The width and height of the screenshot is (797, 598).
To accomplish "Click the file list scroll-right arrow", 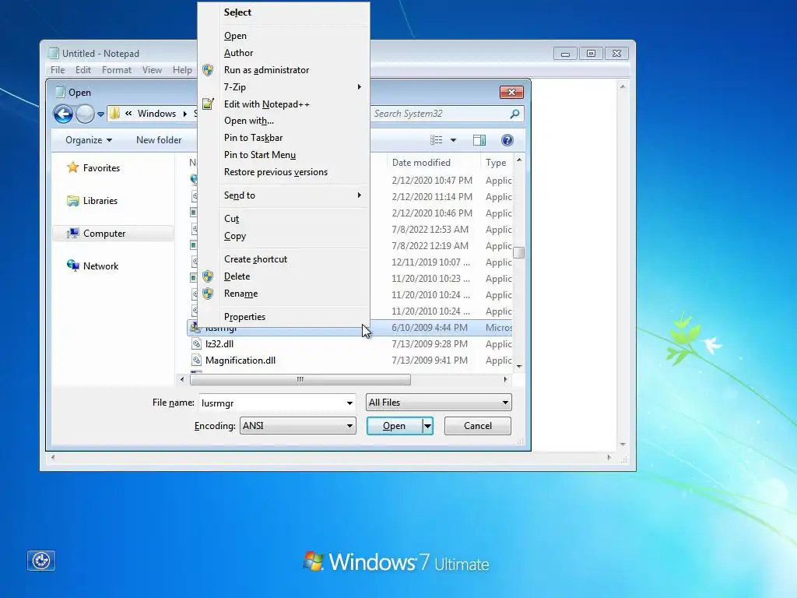I will point(505,379).
